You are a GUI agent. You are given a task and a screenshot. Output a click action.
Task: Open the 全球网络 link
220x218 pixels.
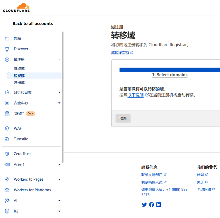[204, 190]
